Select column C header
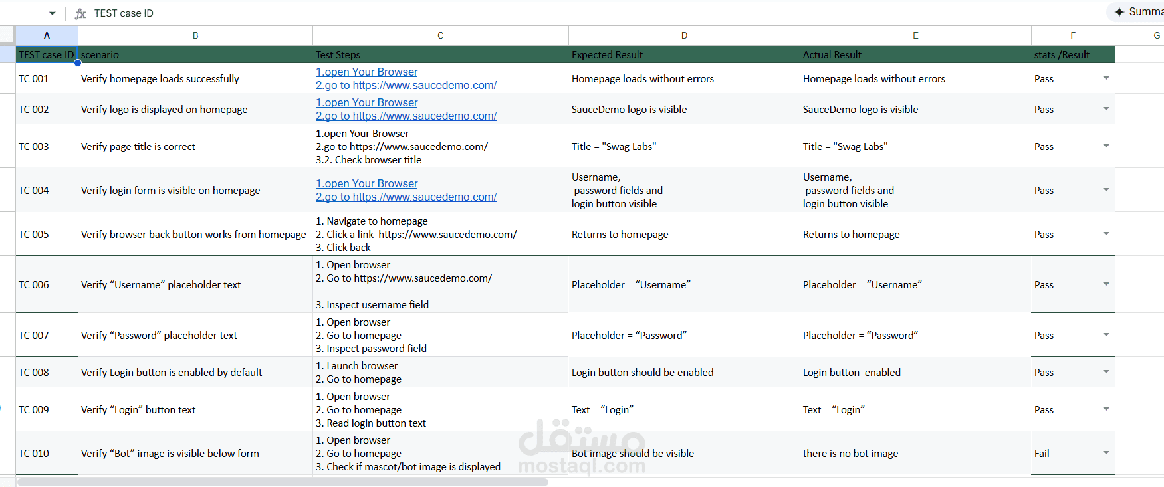The width and height of the screenshot is (1164, 487). tap(441, 35)
